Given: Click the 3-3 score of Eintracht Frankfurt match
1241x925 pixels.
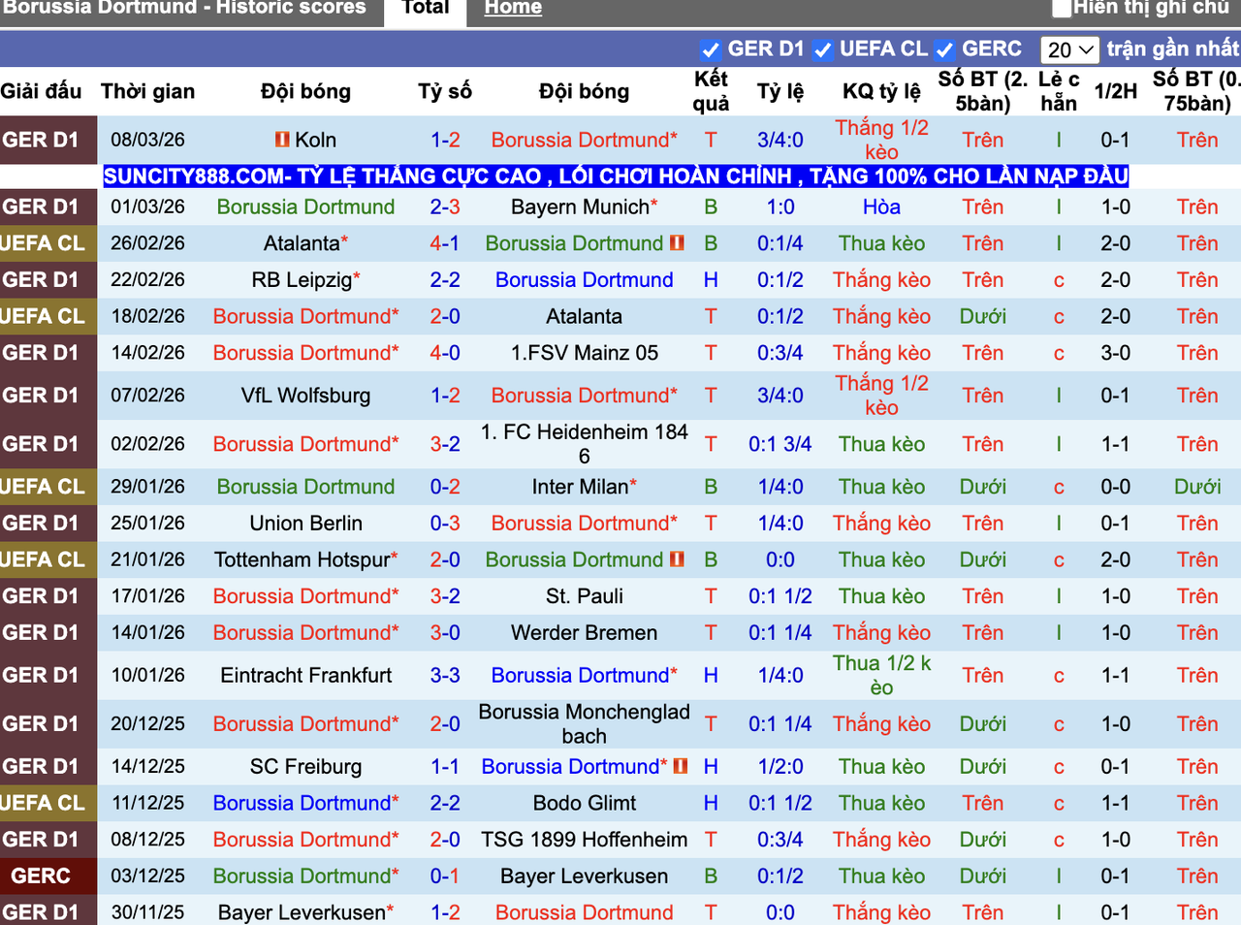Looking at the screenshot, I should click(x=445, y=675).
